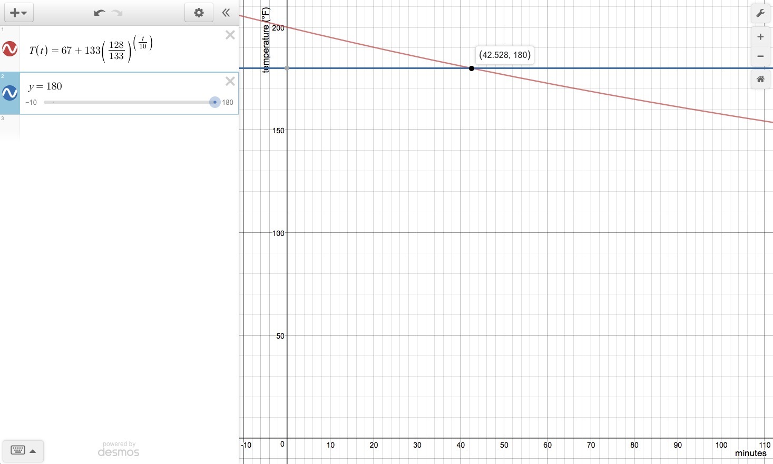Set slider lower limit -10
Screen dimensions: 773x464
(x=32, y=102)
